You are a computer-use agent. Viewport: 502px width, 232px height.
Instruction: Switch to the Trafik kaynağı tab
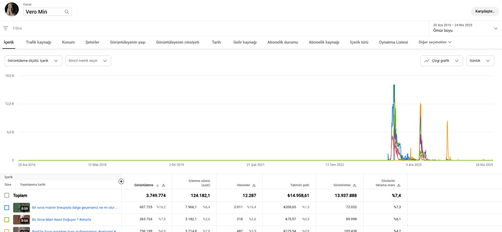coord(38,42)
